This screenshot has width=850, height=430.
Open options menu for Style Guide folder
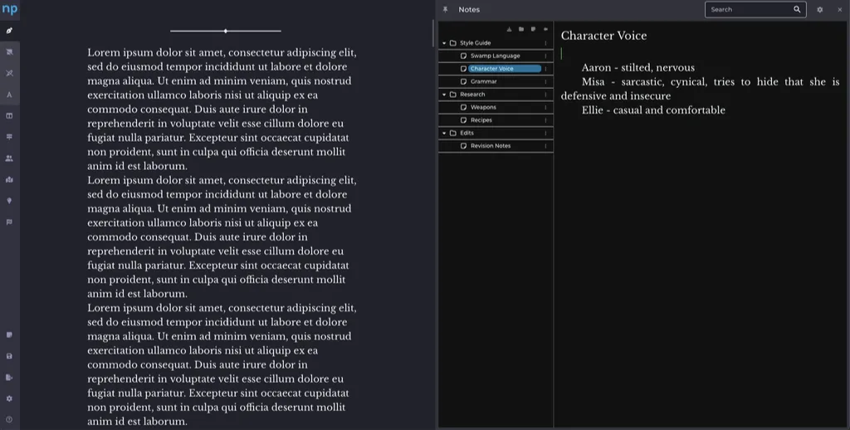pos(545,43)
